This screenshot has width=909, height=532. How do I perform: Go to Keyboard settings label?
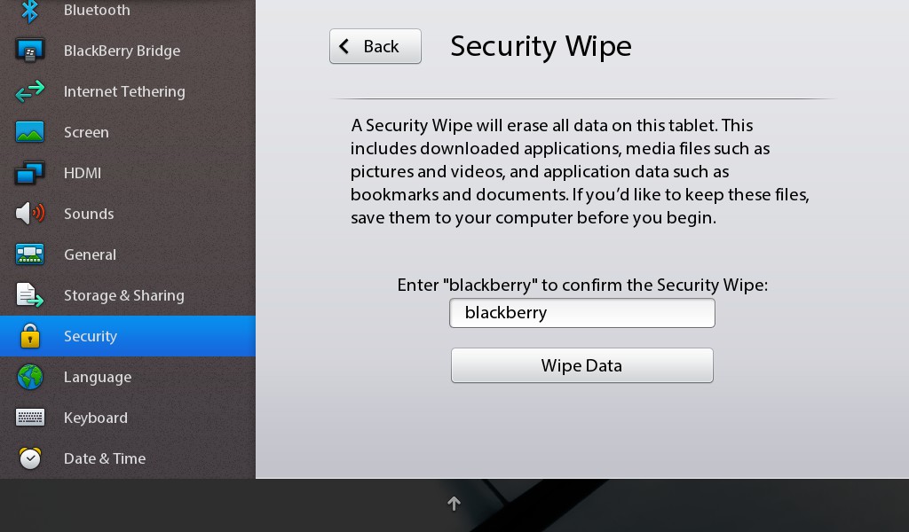click(96, 418)
